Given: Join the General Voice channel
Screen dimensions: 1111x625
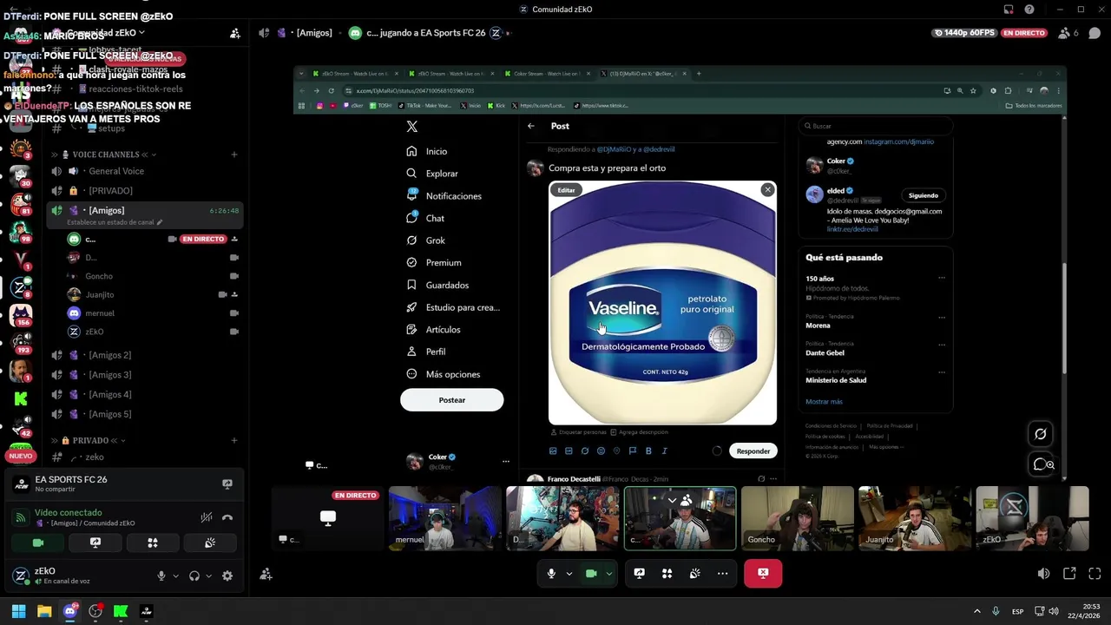Looking at the screenshot, I should tap(146, 171).
